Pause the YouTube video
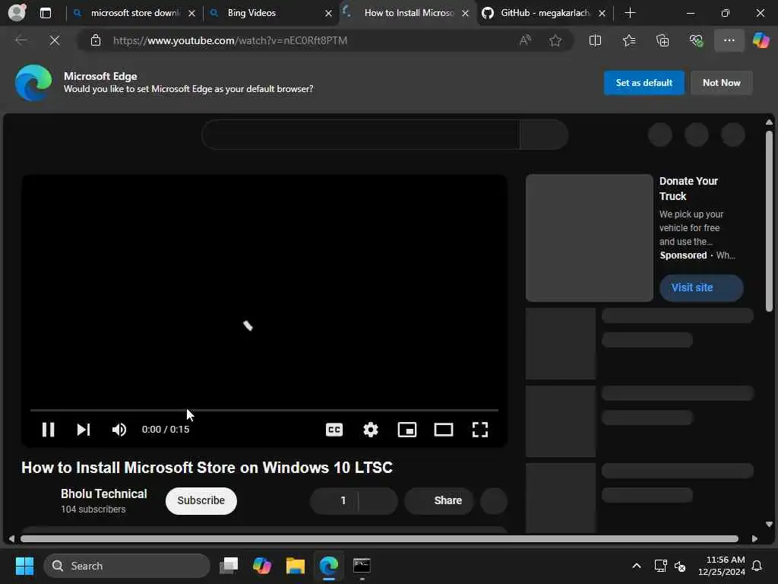Image resolution: width=778 pixels, height=584 pixels. [48, 430]
